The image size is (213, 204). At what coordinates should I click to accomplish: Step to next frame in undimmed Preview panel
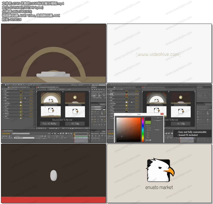click(x=99, y=90)
